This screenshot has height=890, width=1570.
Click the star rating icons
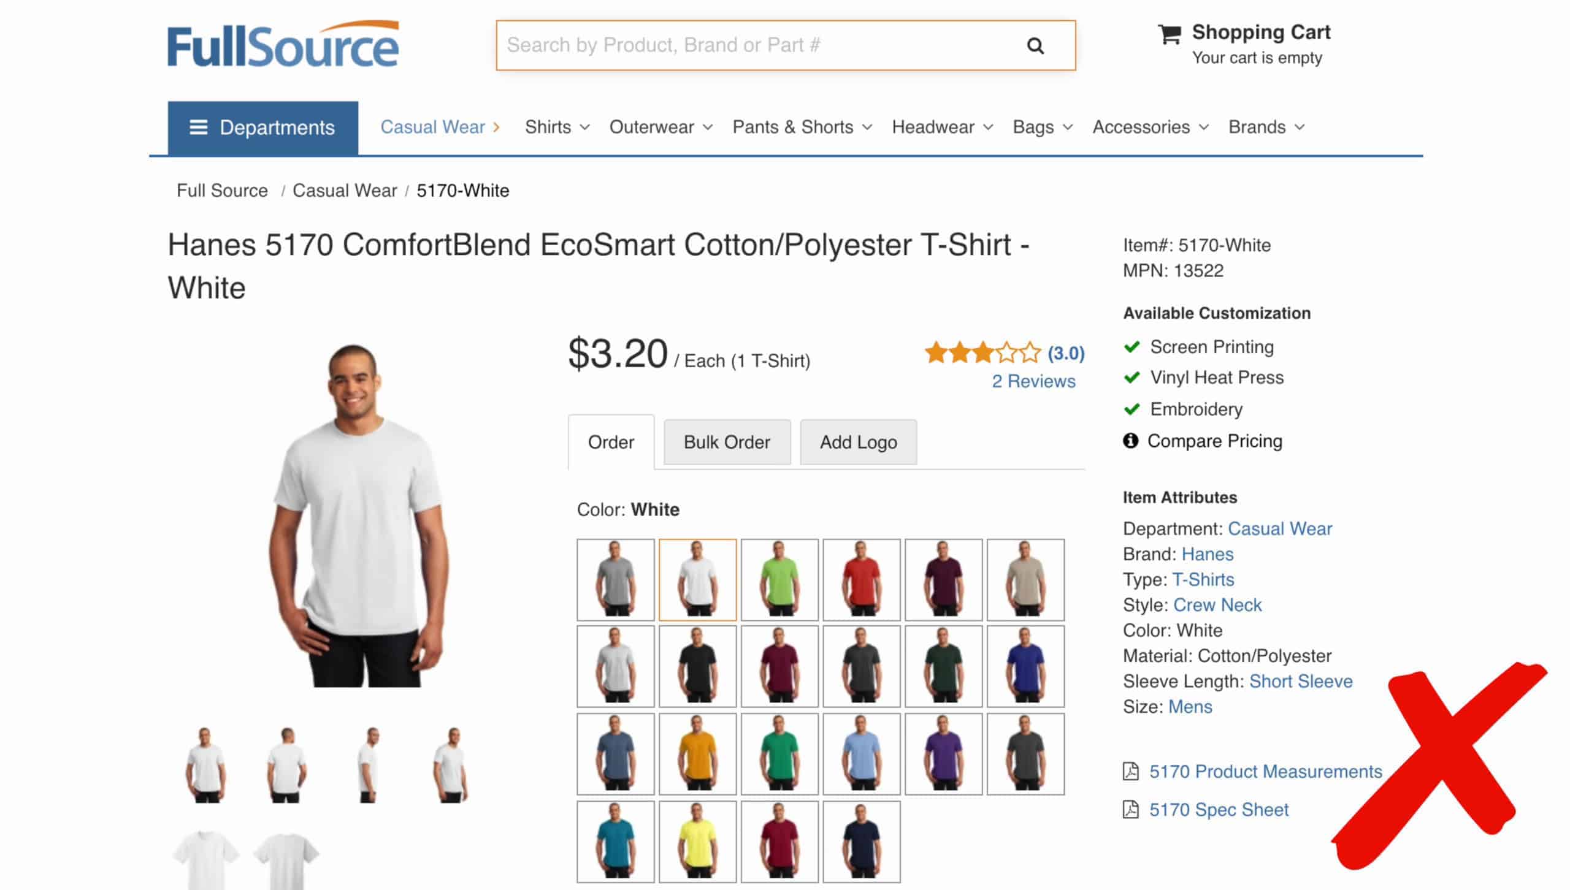(x=982, y=353)
